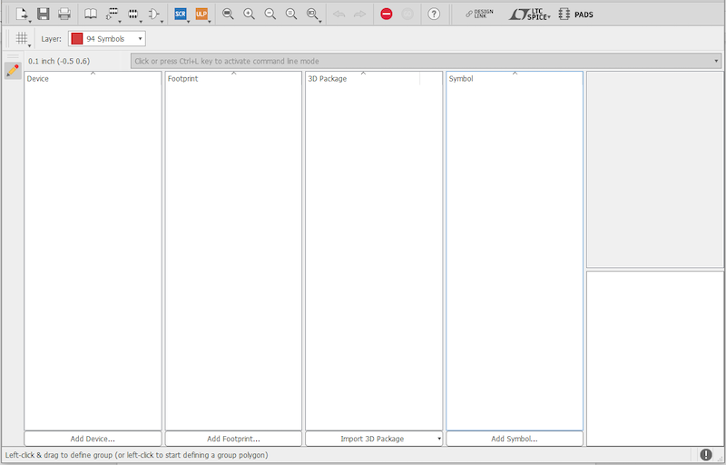Open grid settings with the grid icon
The width and height of the screenshot is (726, 465).
point(22,38)
